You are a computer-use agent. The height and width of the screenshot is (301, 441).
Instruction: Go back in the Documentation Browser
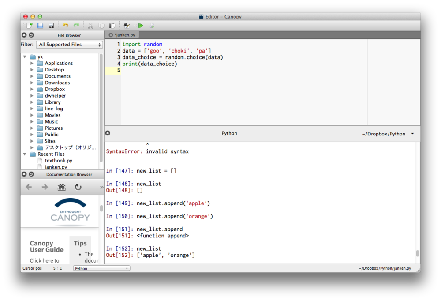coord(29,187)
